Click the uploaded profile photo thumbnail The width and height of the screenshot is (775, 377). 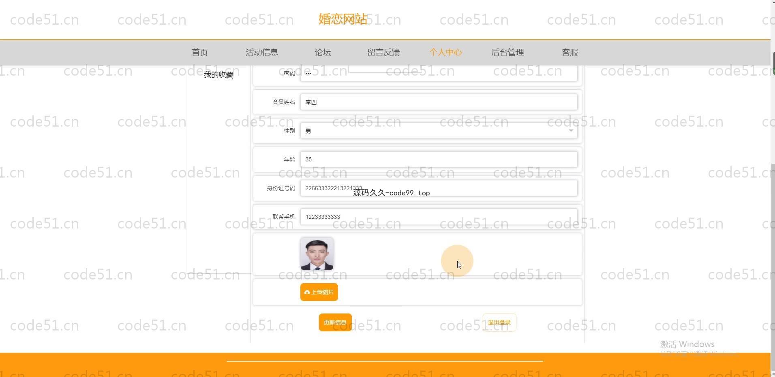tap(317, 254)
